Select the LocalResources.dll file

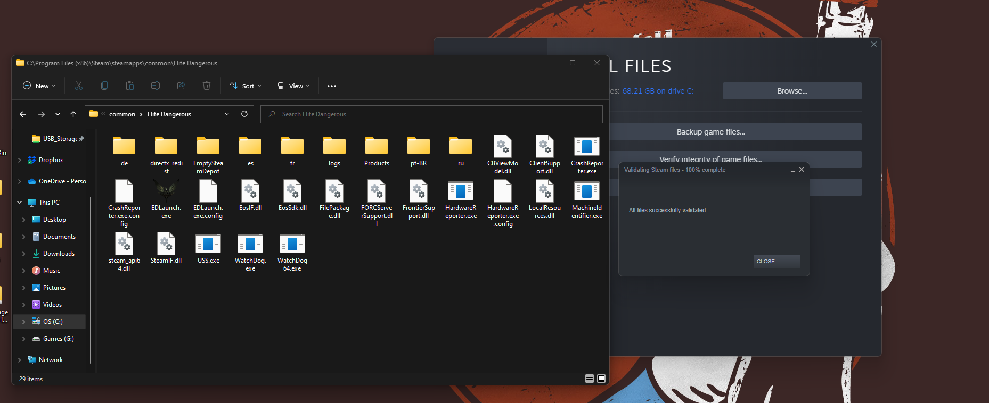pyautogui.click(x=545, y=199)
